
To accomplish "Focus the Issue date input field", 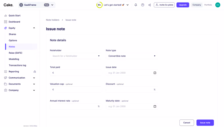I will coord(132,73).
